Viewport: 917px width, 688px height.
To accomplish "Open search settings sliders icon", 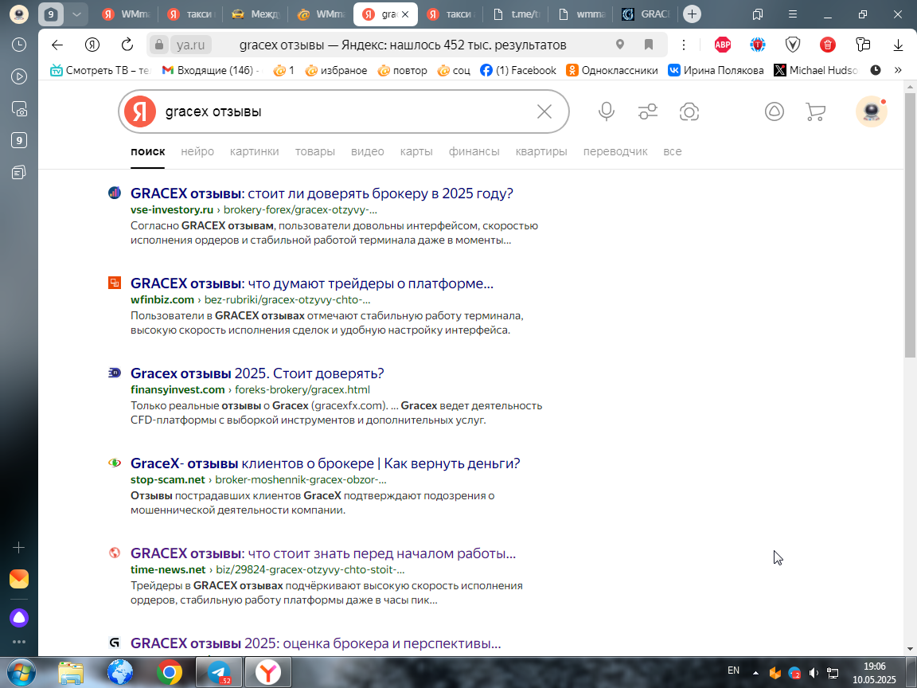I will [648, 111].
